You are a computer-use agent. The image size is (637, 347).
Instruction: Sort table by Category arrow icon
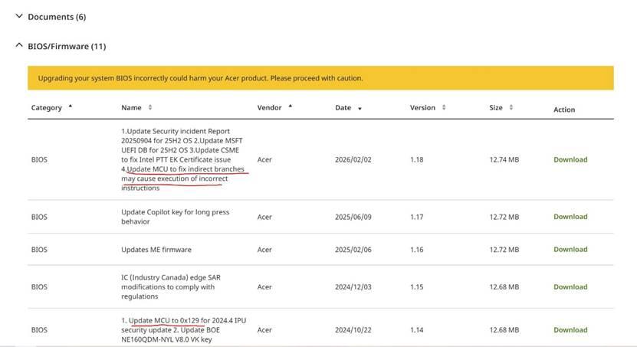71,106
